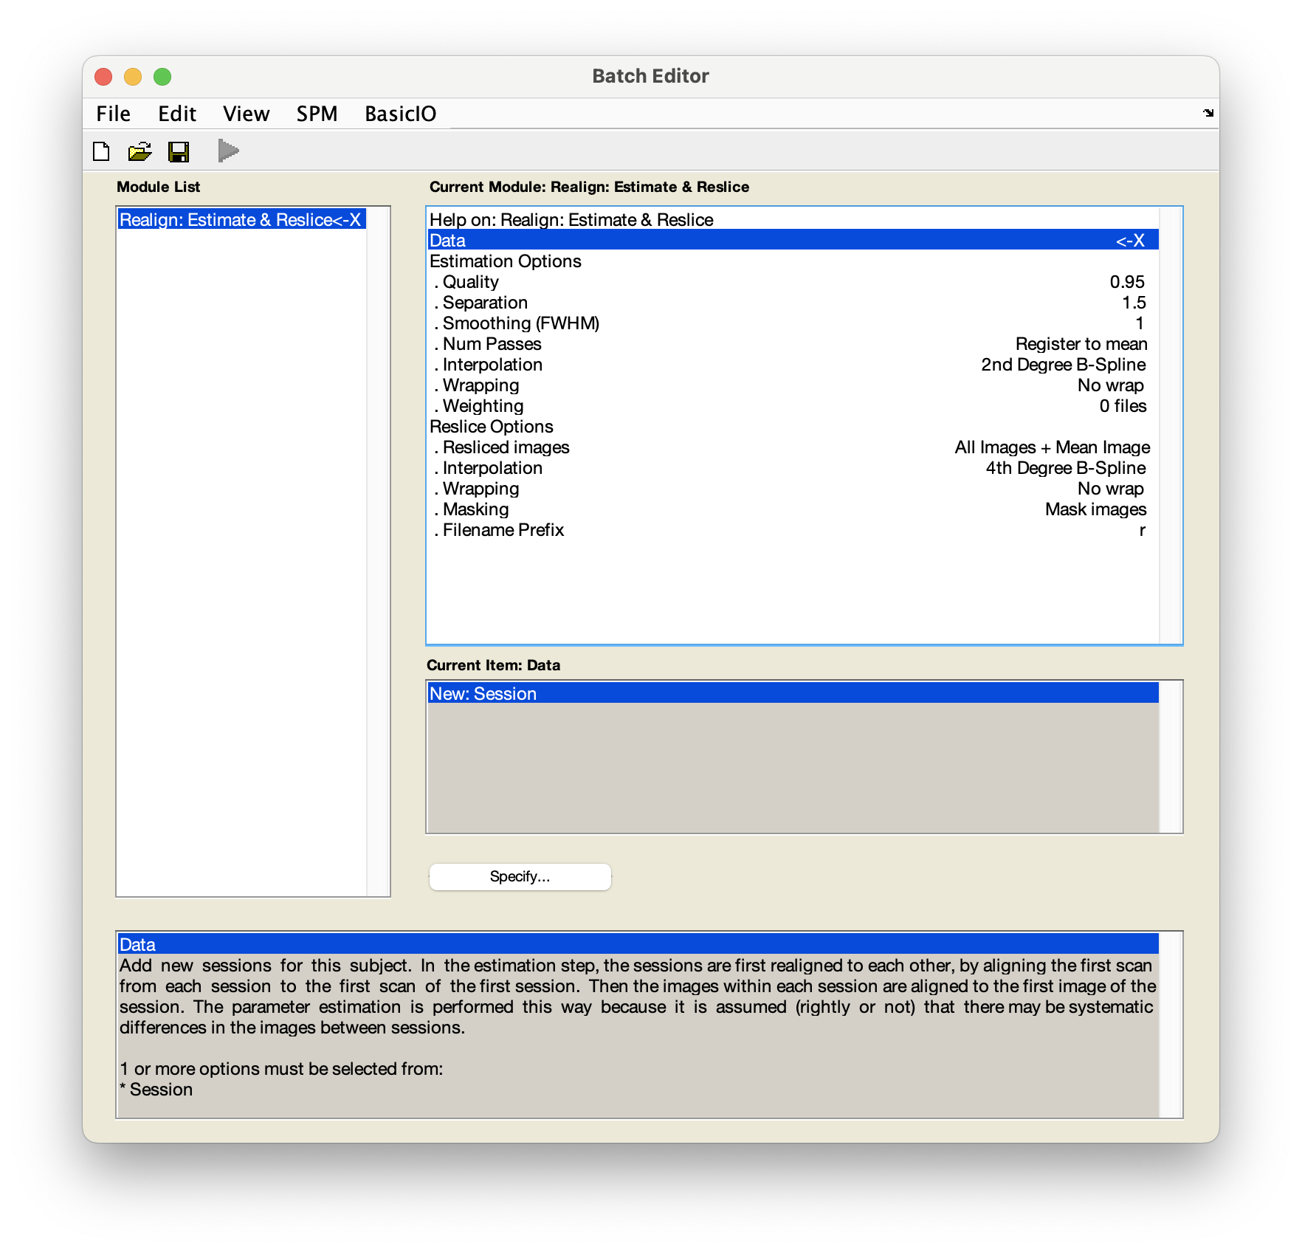Viewport: 1302px width, 1252px height.
Task: Select Wrapping row under Reslice Options
Action: click(793, 488)
